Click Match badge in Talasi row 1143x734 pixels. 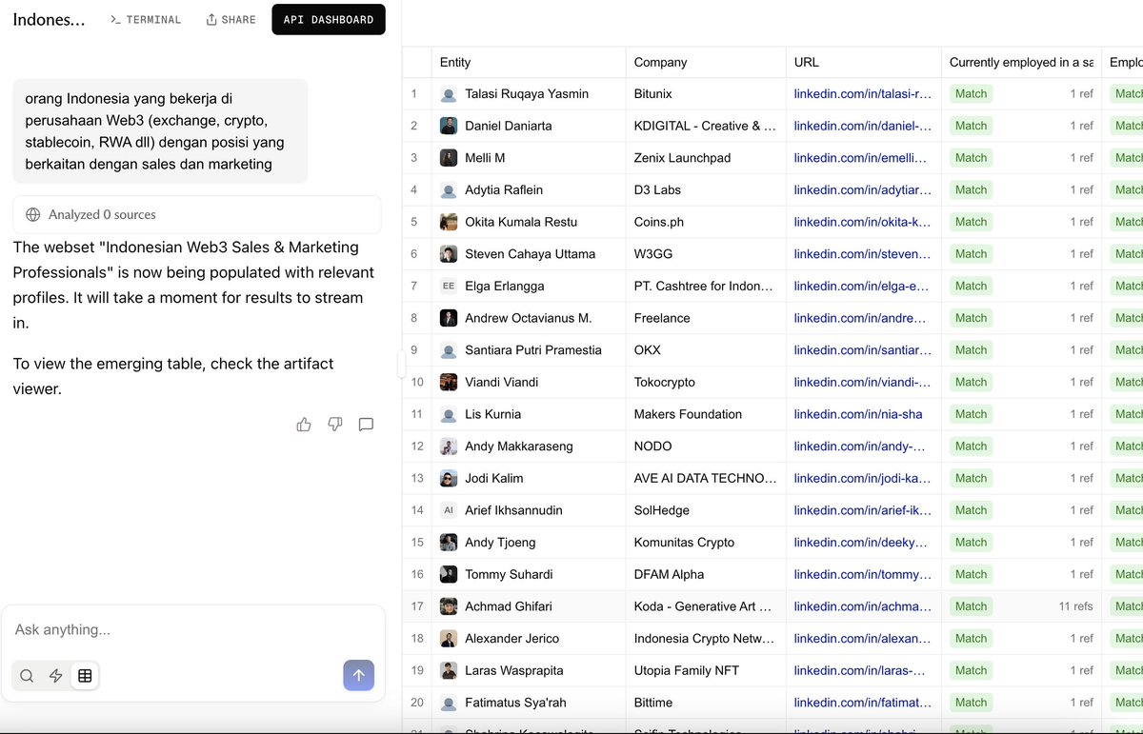(x=971, y=94)
